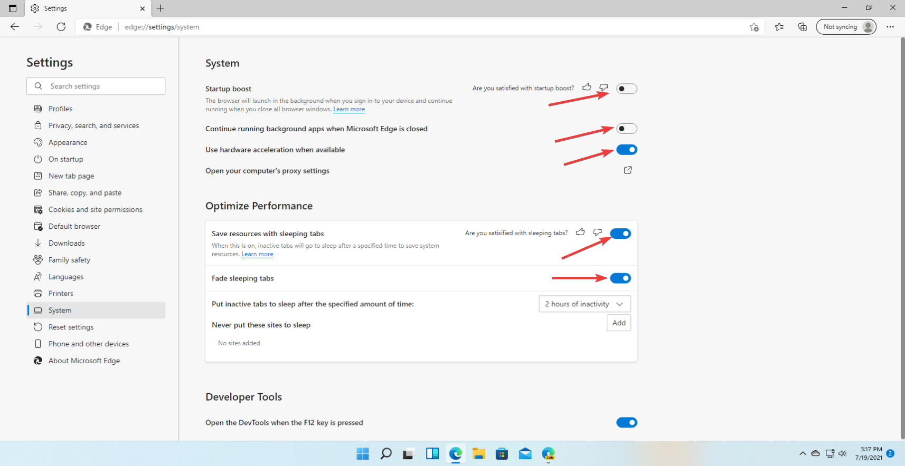Screen dimensions: 905x466
Task: Open File Explorer from the taskbar
Action: (x=479, y=453)
